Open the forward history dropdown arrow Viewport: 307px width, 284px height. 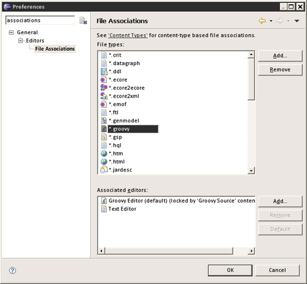pos(289,21)
